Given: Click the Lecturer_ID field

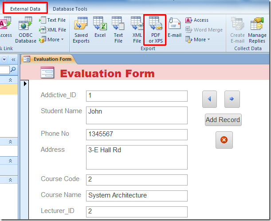Looking at the screenshot, I should point(137,212).
